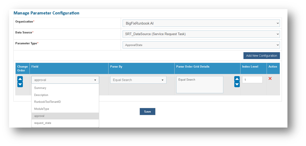Open the Parameter Type dropdown
This screenshot has width=306, height=146.
click(x=201, y=45)
